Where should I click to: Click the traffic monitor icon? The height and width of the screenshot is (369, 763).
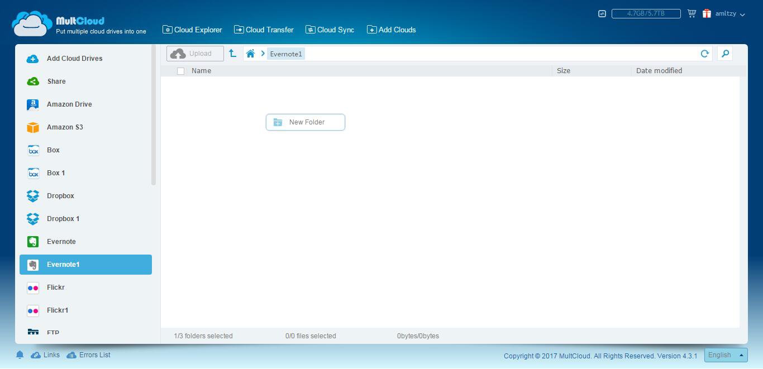tap(602, 13)
